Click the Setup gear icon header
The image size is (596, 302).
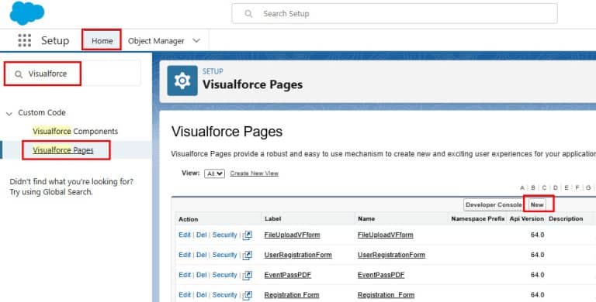(182, 81)
